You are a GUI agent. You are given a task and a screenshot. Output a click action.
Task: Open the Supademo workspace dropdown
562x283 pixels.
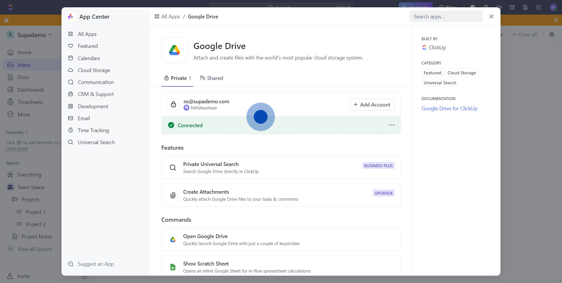(x=29, y=35)
